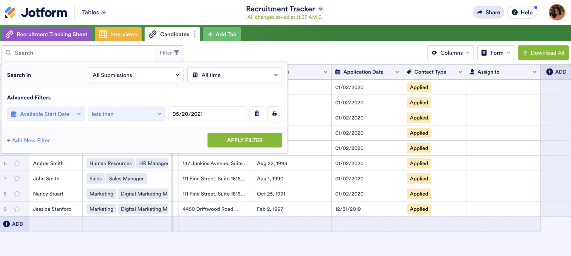Edit the 05/20/2021 date field
The image size is (571, 256).
point(207,114)
